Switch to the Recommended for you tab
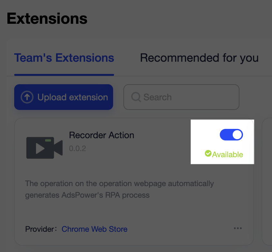This screenshot has width=272, height=252. 199,58
